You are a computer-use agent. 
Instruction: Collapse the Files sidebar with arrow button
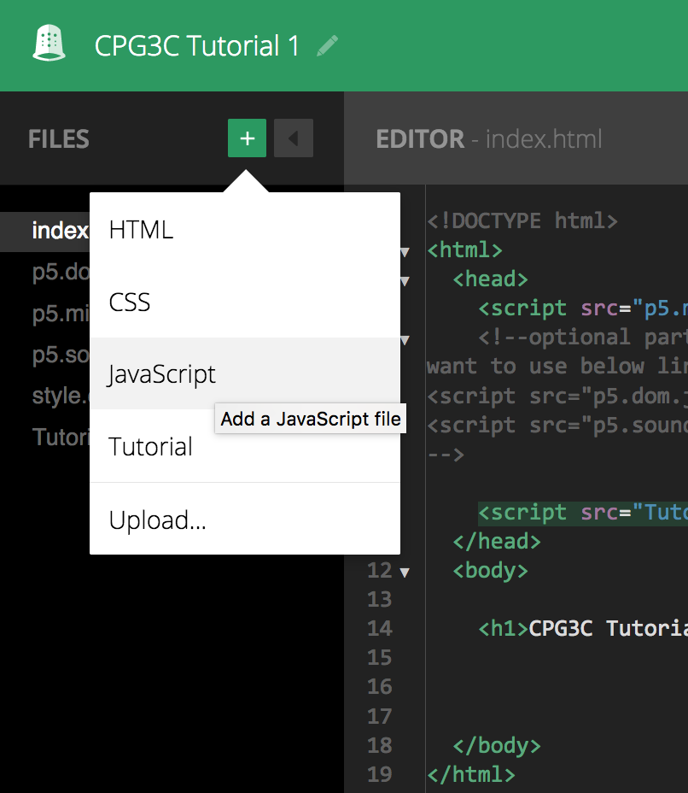(x=293, y=138)
